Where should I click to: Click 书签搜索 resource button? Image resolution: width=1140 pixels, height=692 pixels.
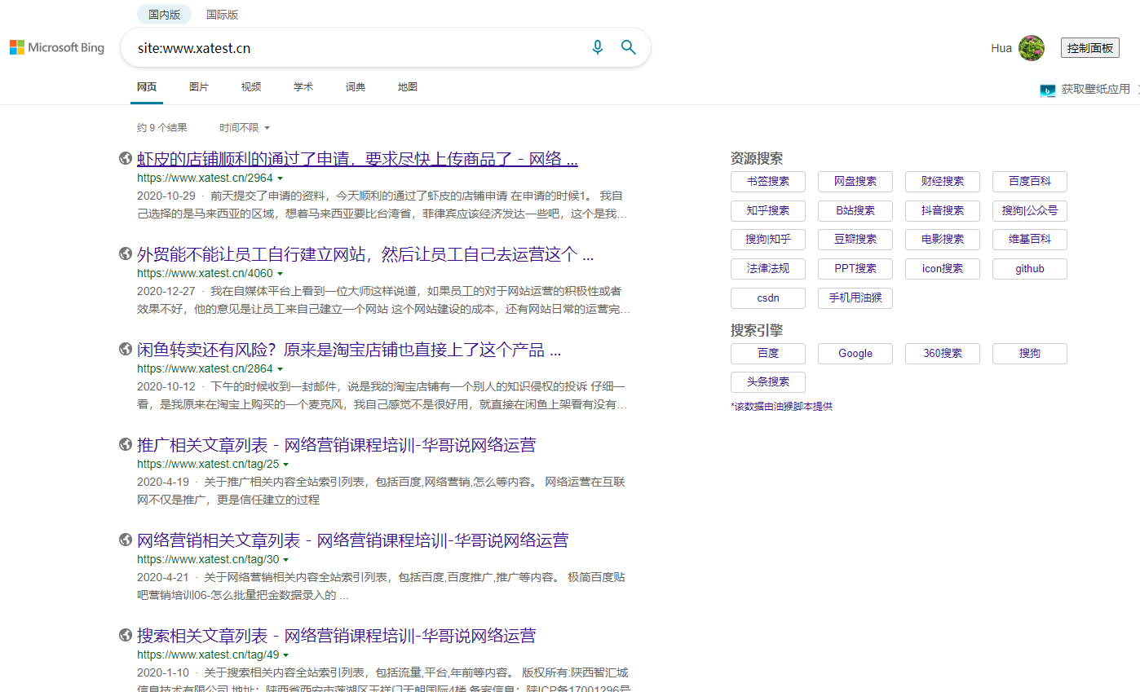768,182
